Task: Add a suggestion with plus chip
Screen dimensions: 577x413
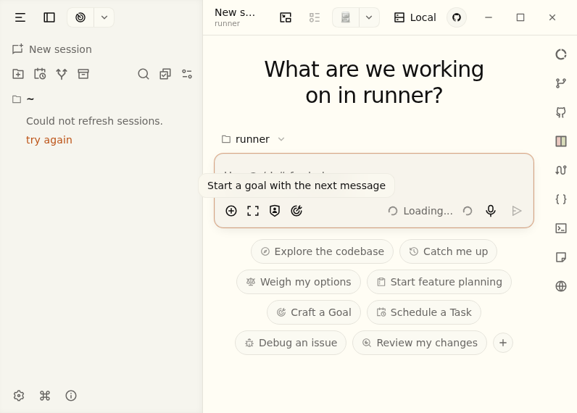Action: 503,343
